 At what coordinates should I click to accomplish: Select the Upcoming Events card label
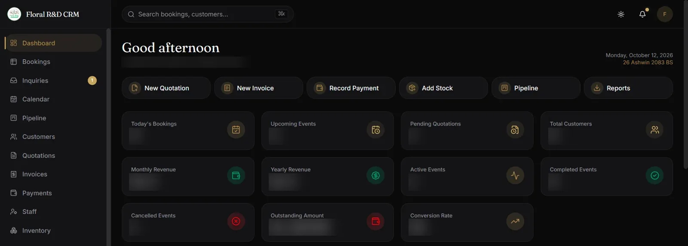tap(293, 124)
